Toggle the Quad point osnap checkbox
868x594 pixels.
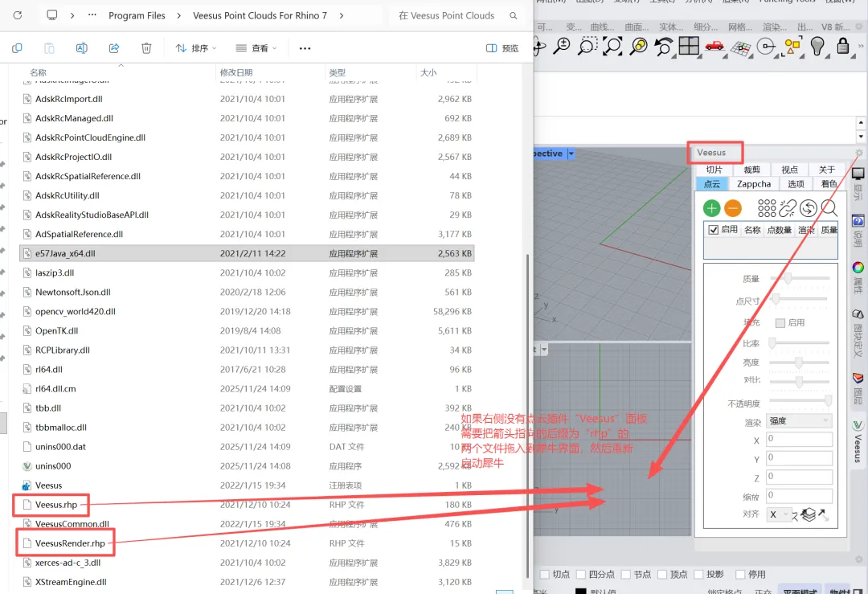click(x=581, y=574)
